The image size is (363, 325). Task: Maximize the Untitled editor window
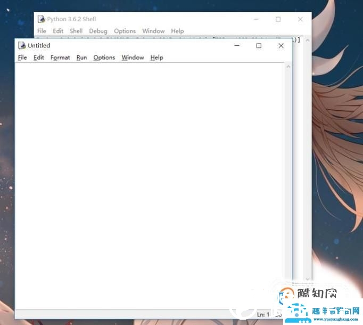coord(259,46)
